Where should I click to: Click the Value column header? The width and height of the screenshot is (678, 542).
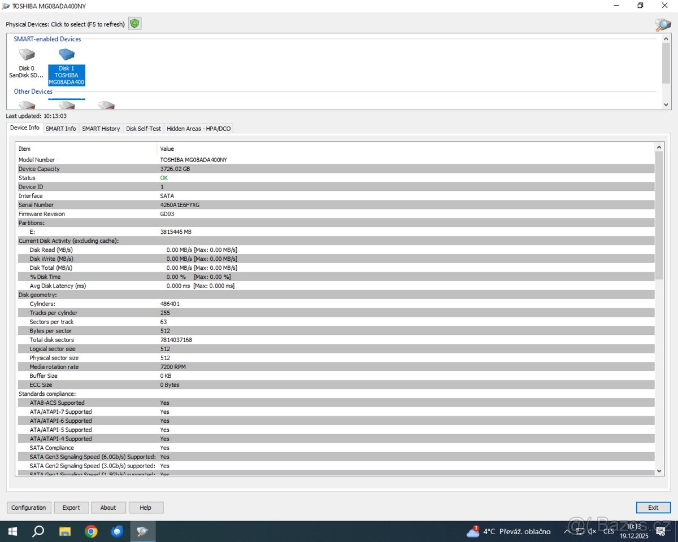point(406,148)
